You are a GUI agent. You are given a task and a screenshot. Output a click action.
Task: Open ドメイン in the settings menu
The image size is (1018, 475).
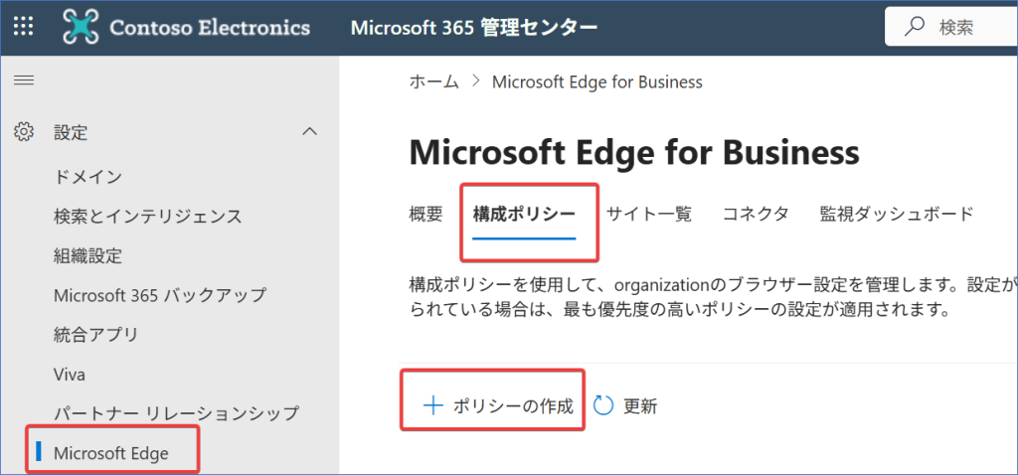[88, 177]
